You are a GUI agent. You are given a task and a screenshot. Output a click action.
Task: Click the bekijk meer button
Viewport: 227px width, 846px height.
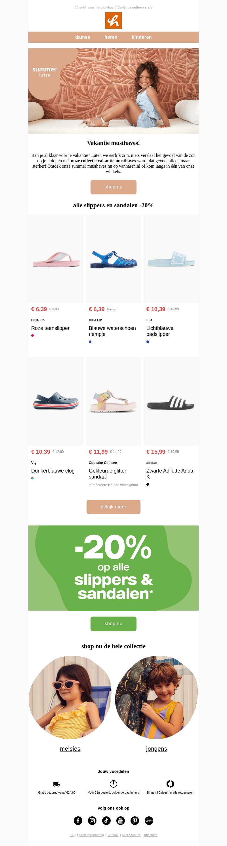(113, 506)
